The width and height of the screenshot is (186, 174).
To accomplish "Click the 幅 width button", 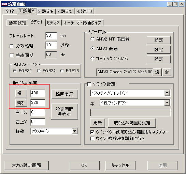I will click(x=21, y=93).
